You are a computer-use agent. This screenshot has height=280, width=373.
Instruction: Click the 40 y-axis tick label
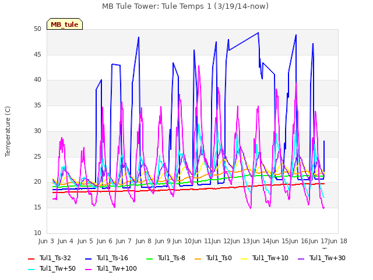point(37,80)
